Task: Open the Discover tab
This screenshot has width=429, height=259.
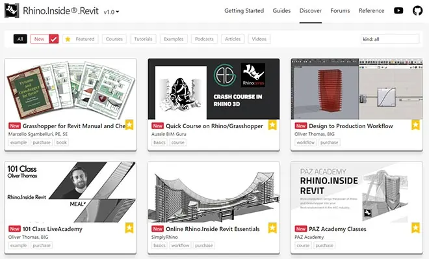Action: click(x=311, y=10)
